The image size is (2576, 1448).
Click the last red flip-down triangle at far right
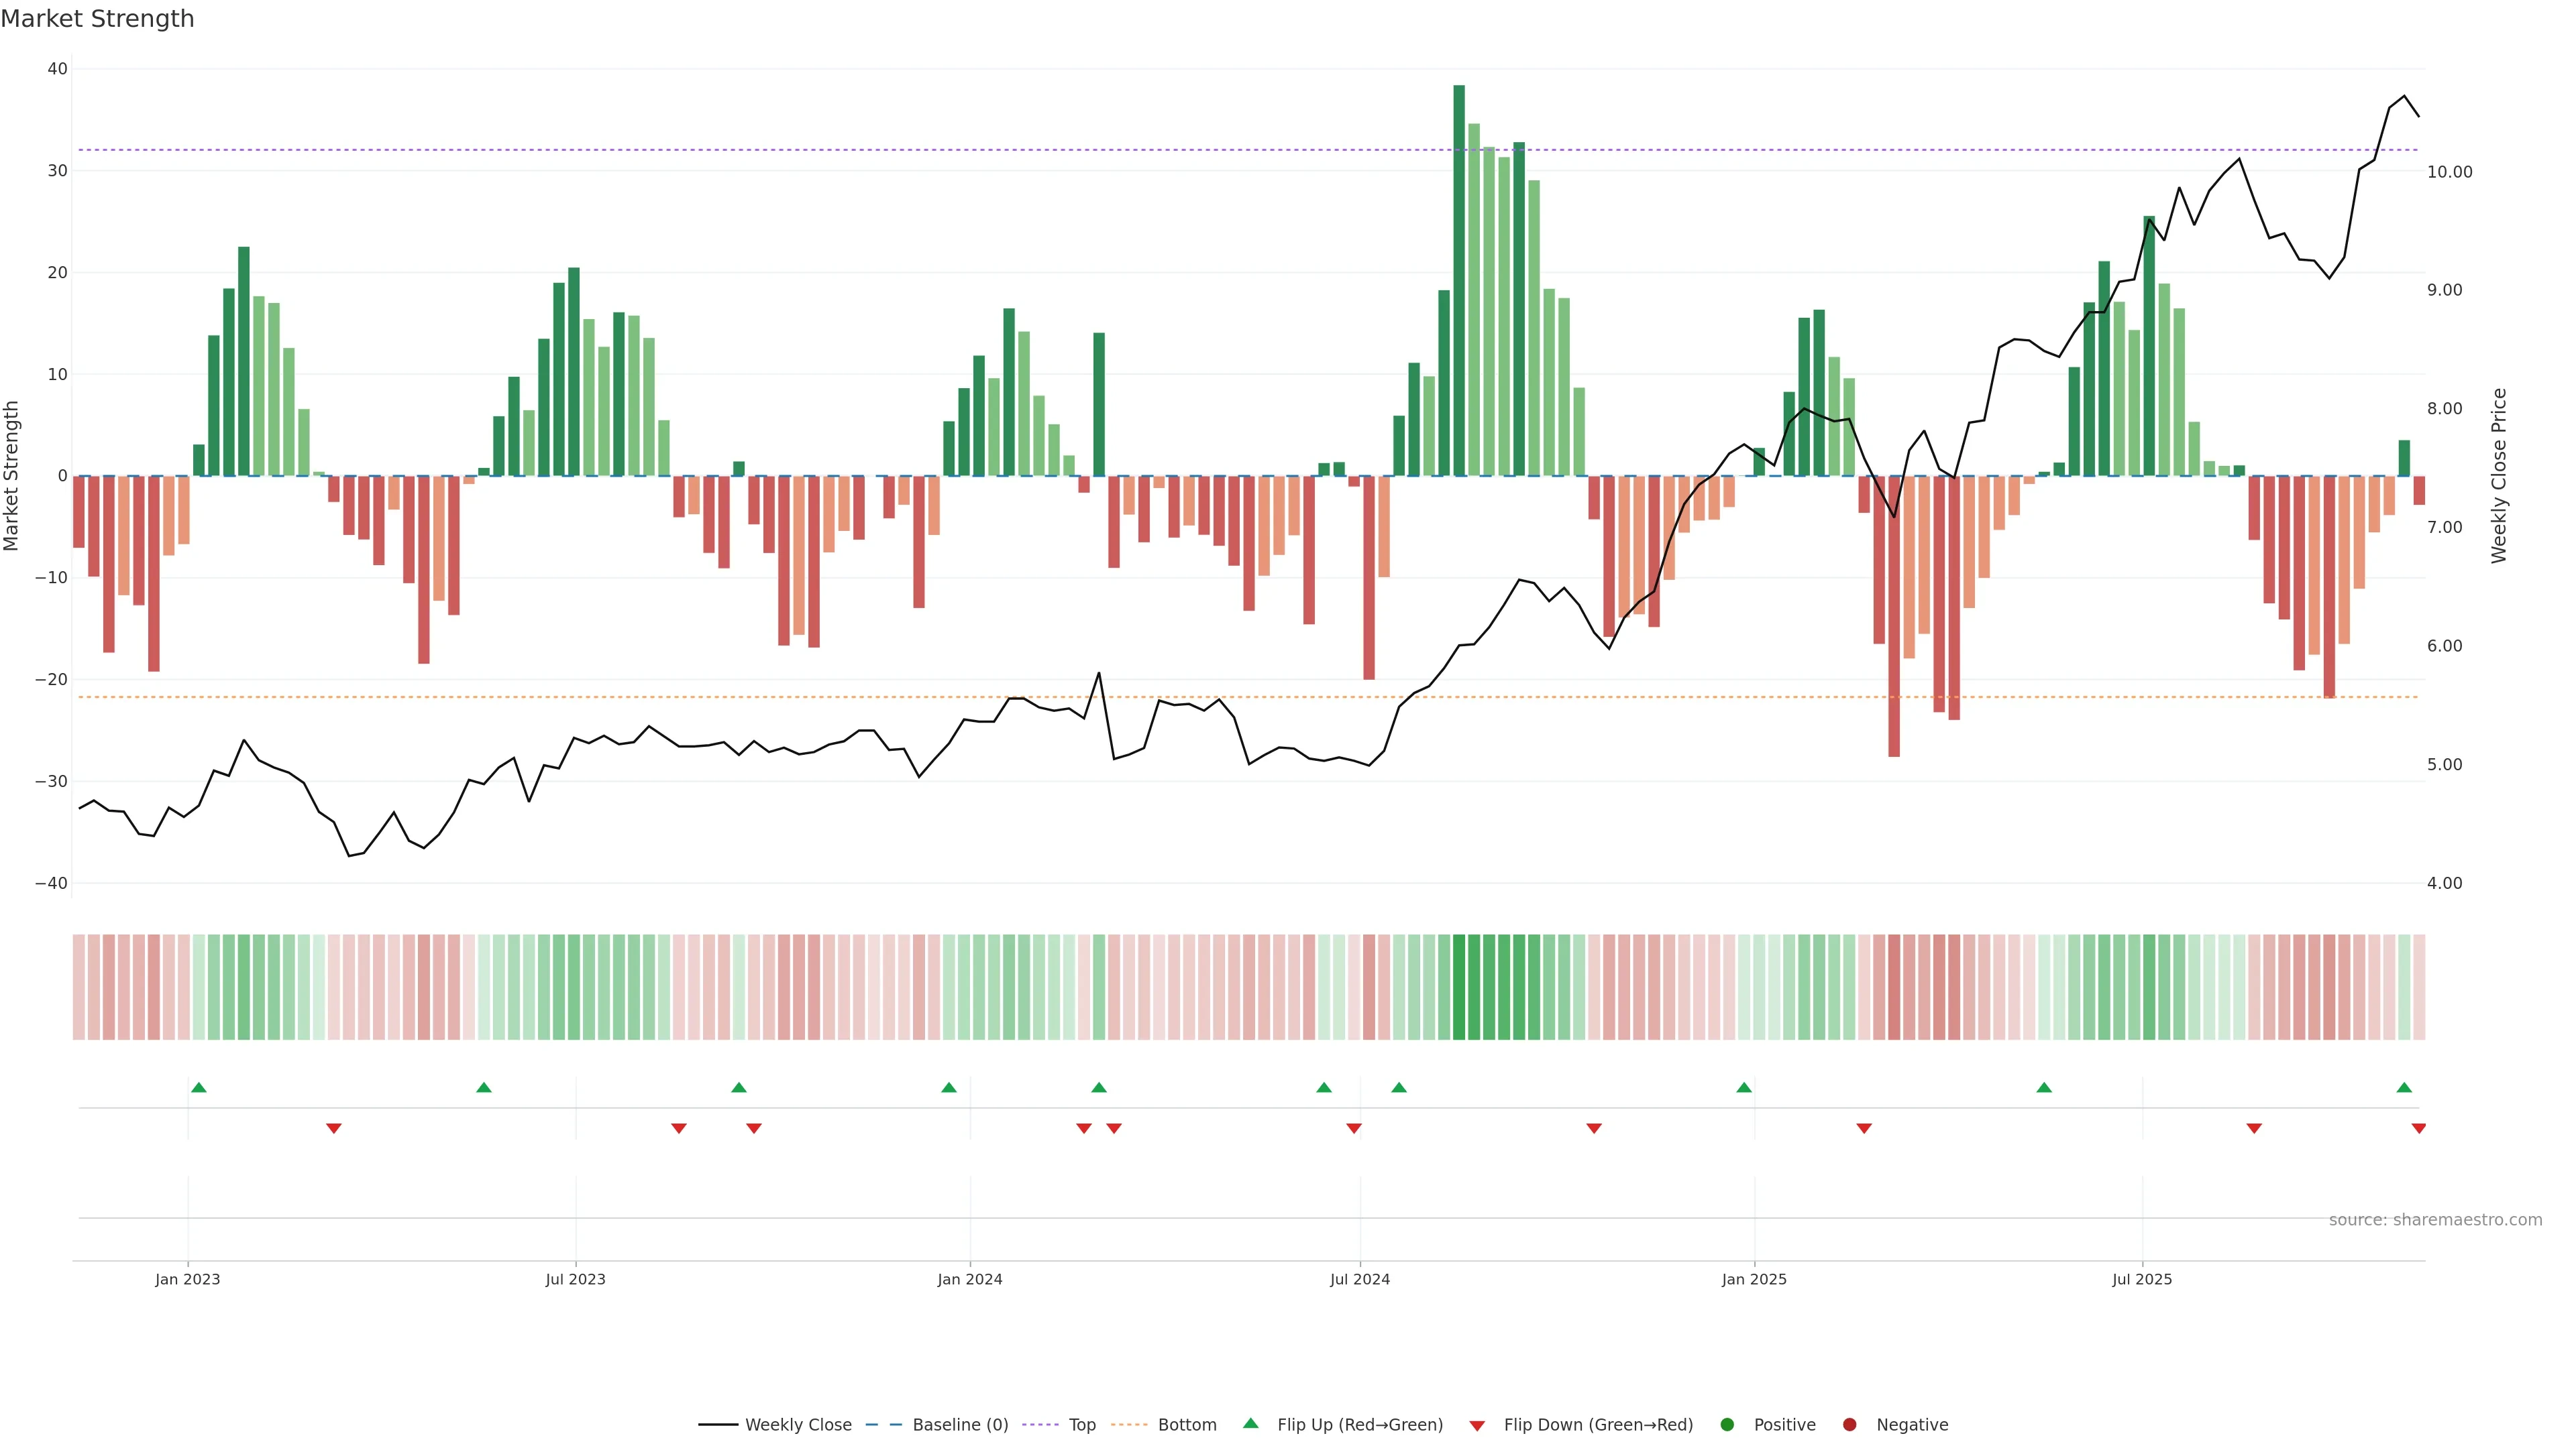click(2418, 1128)
